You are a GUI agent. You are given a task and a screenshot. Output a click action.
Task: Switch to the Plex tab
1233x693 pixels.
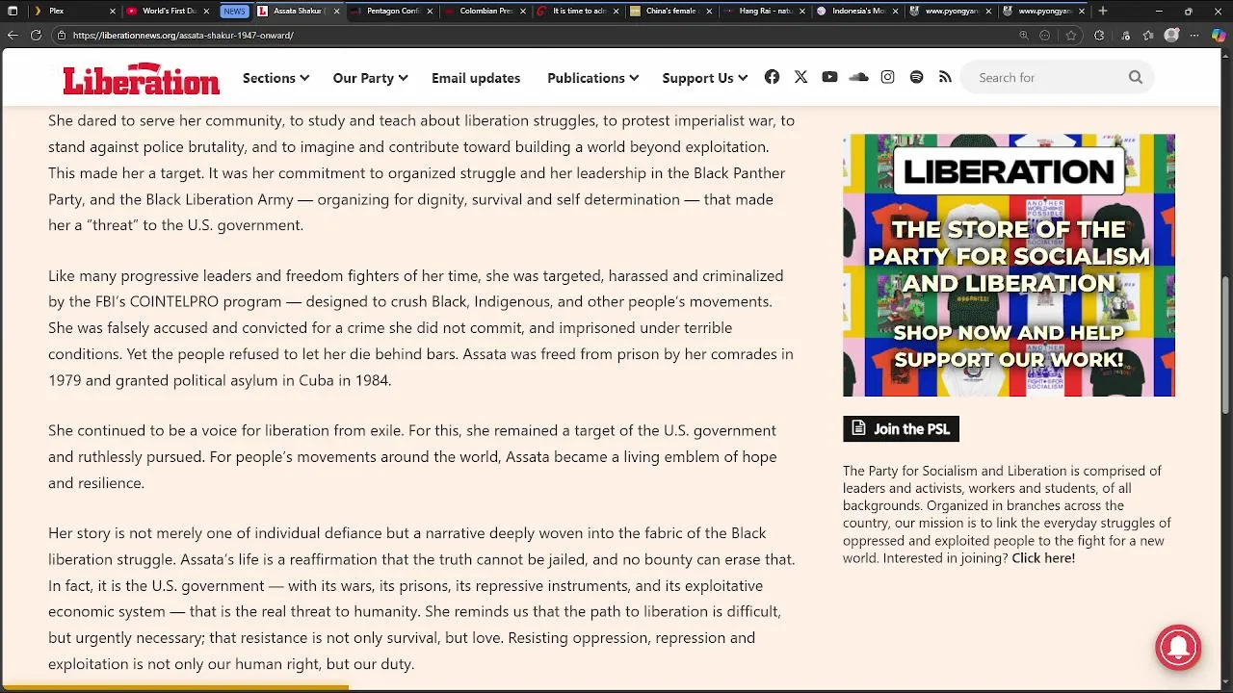(x=74, y=12)
